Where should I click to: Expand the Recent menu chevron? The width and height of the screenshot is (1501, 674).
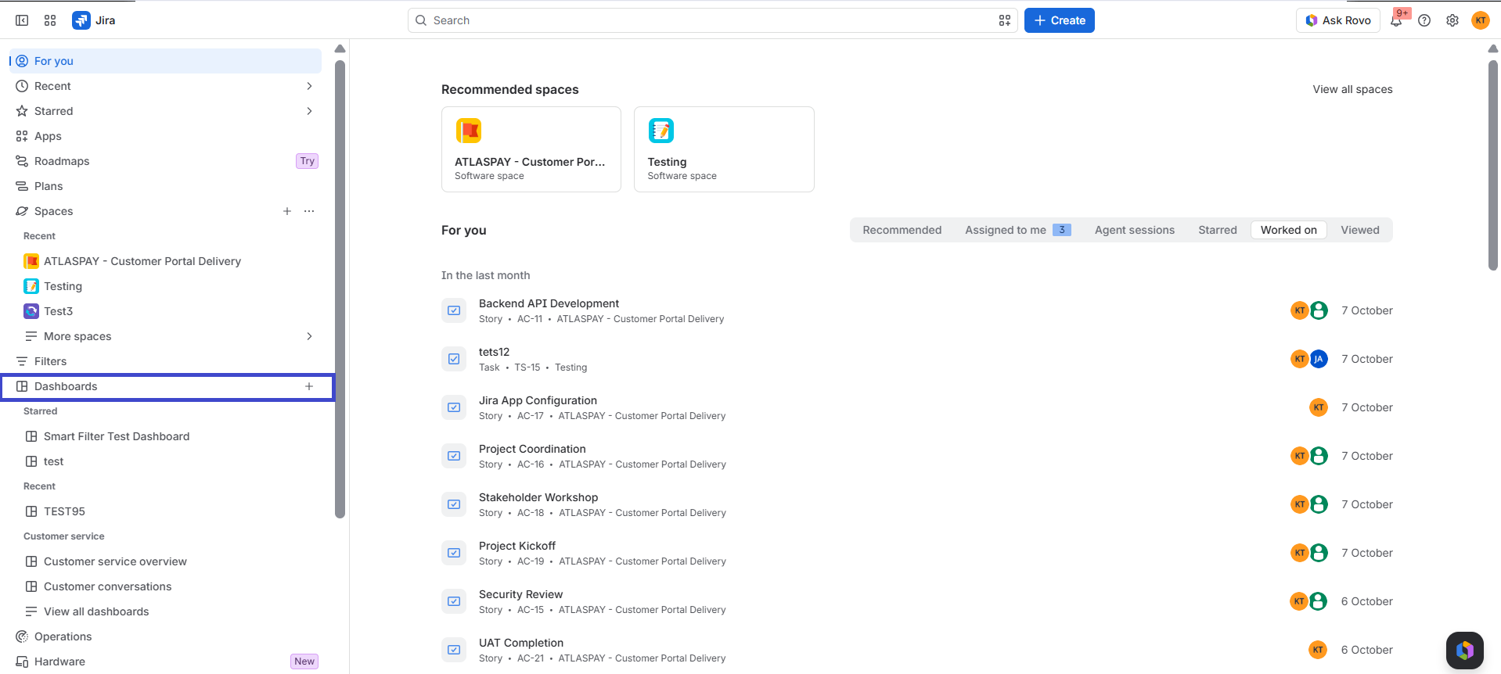click(x=309, y=86)
